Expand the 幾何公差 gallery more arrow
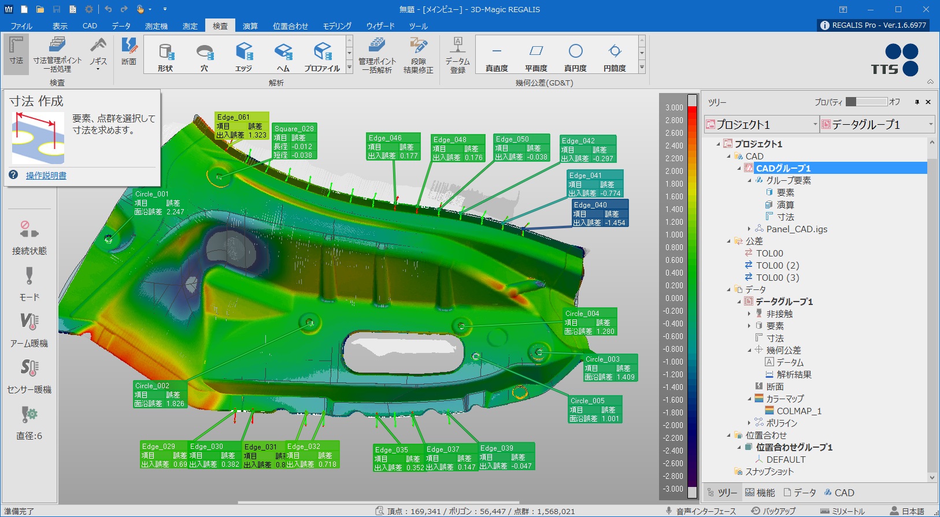This screenshot has height=517, width=940. 642,68
